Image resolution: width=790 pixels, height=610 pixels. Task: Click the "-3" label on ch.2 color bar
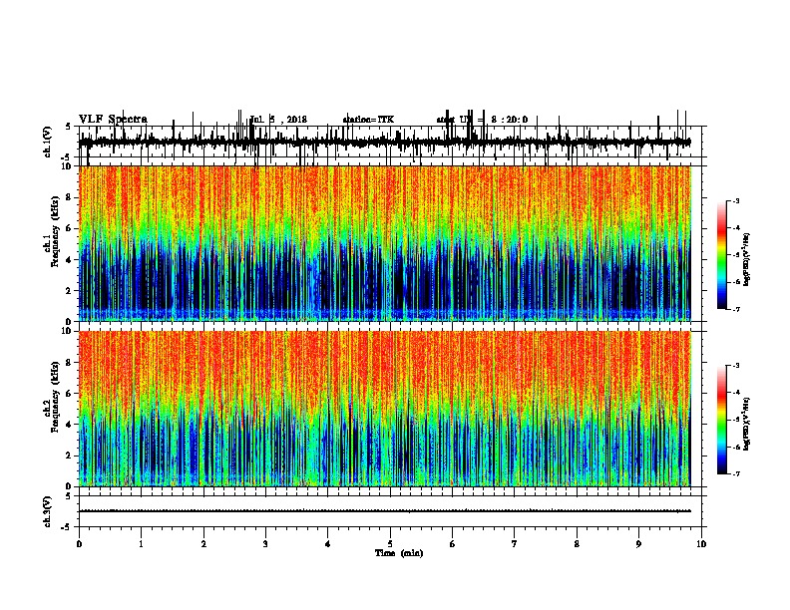pos(735,366)
